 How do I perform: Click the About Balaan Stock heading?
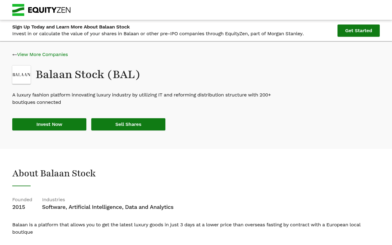pos(54,173)
